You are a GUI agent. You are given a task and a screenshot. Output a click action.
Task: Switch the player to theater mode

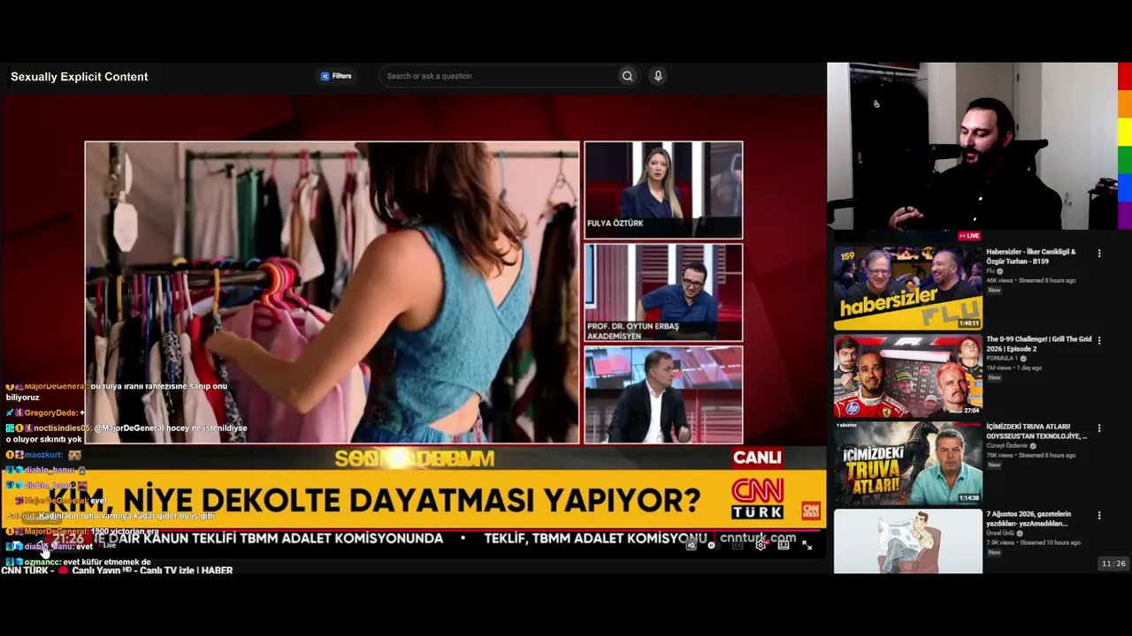point(784,545)
